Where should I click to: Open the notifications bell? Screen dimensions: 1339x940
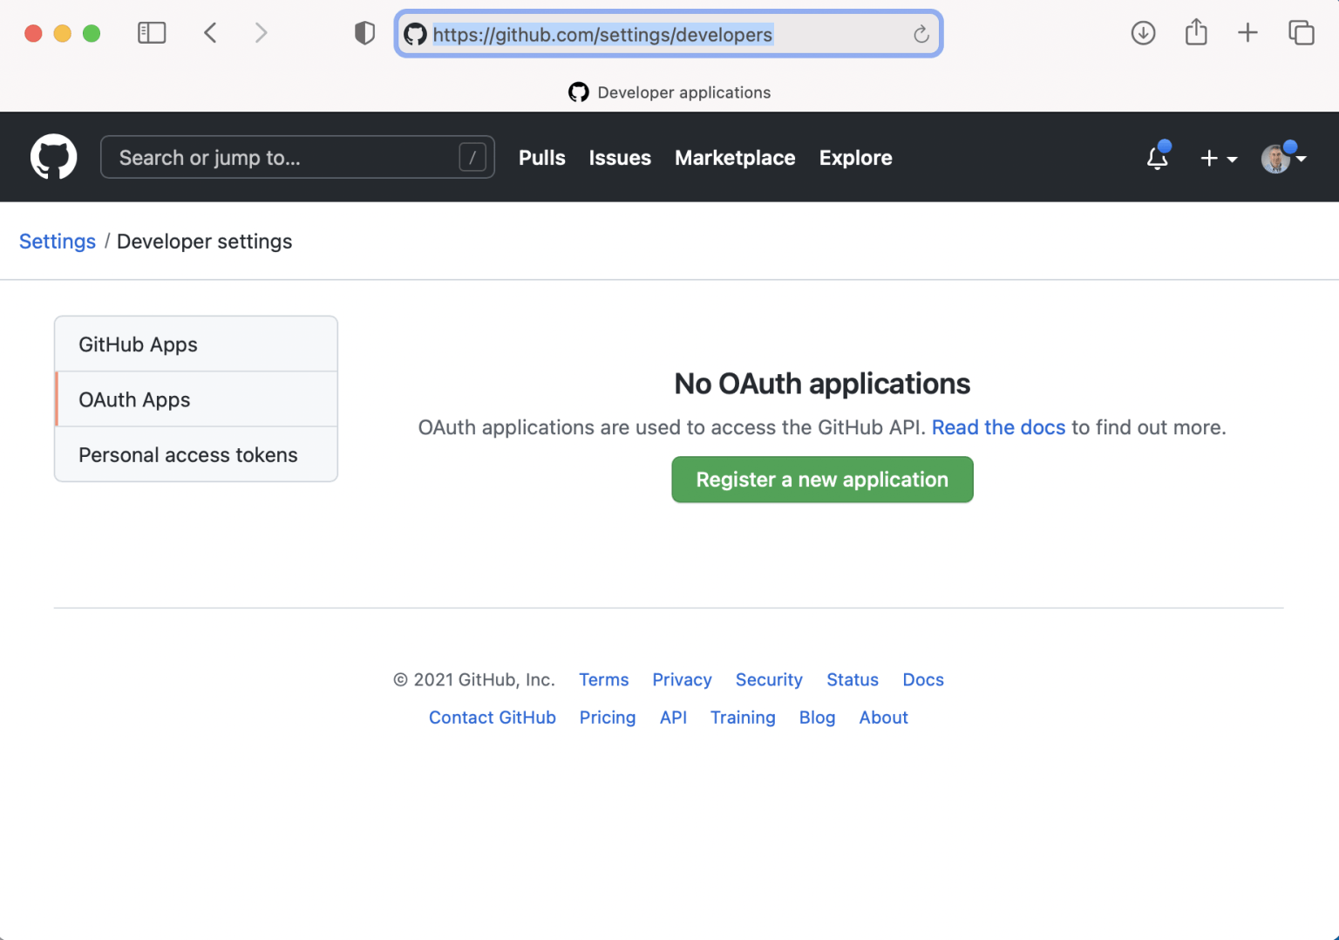[1157, 158]
